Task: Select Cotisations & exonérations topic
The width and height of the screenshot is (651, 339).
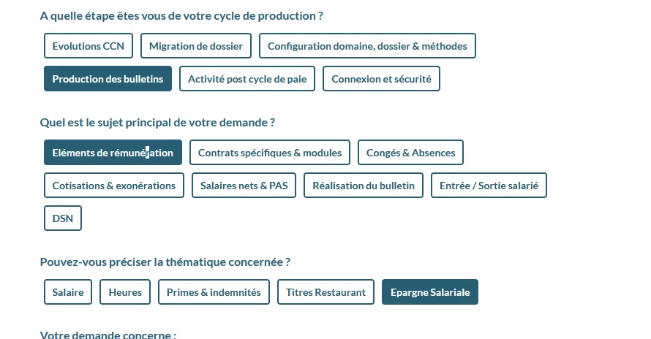Action: [114, 185]
